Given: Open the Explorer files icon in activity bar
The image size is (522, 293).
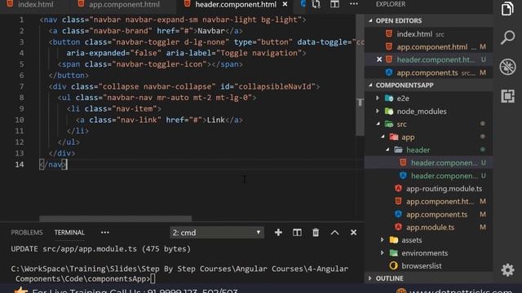Looking at the screenshot, I should [507, 8].
